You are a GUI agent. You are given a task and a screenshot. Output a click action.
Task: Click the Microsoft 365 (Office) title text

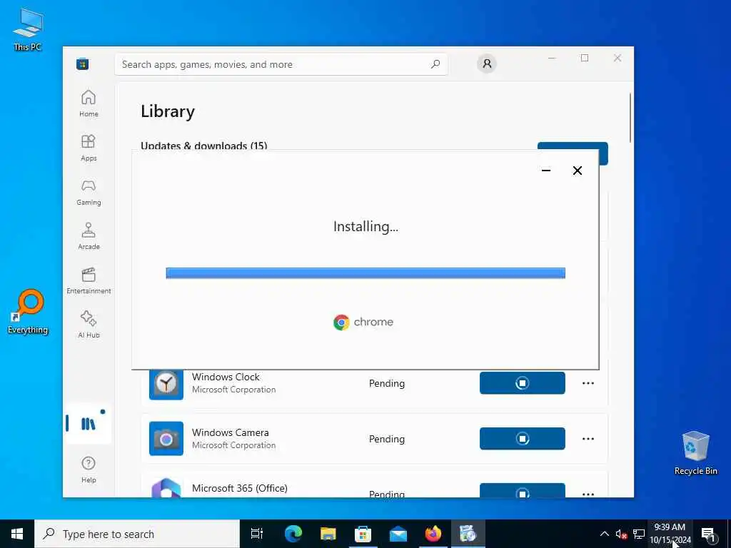tap(240, 488)
